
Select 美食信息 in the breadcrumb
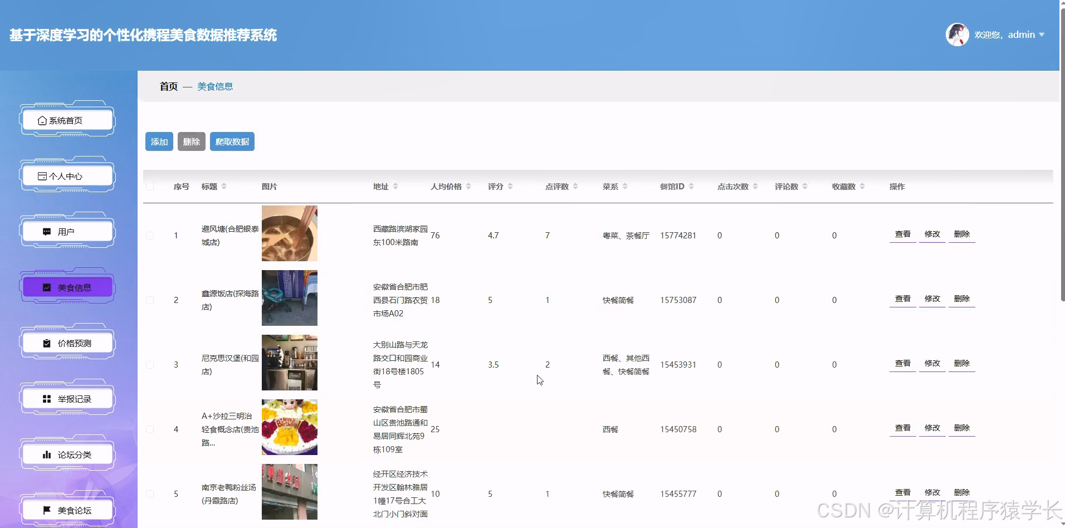click(215, 86)
